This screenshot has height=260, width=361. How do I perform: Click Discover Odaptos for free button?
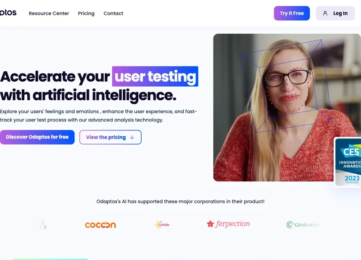37,137
